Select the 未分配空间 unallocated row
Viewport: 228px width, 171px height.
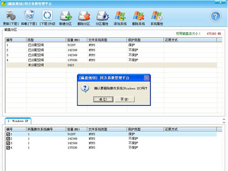pos(111,65)
